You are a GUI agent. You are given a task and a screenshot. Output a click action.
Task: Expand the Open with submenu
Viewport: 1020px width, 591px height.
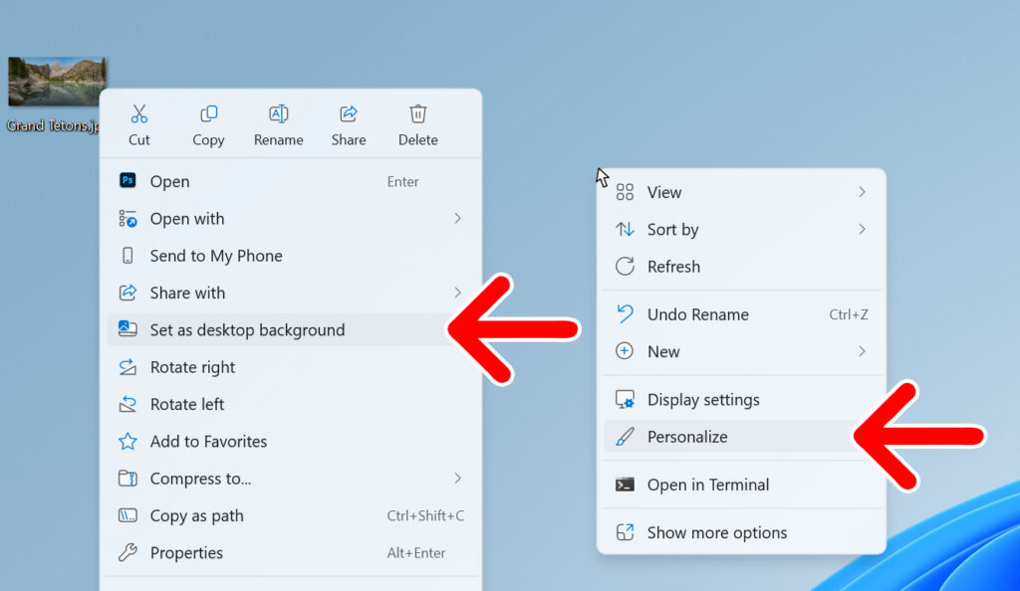457,218
